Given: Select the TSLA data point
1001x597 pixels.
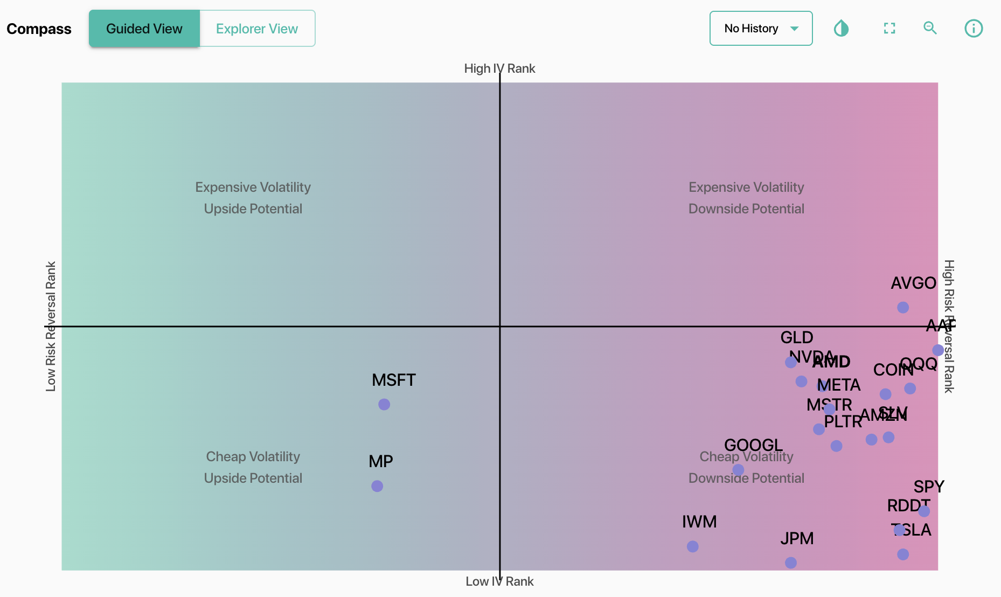Looking at the screenshot, I should pos(903,554).
